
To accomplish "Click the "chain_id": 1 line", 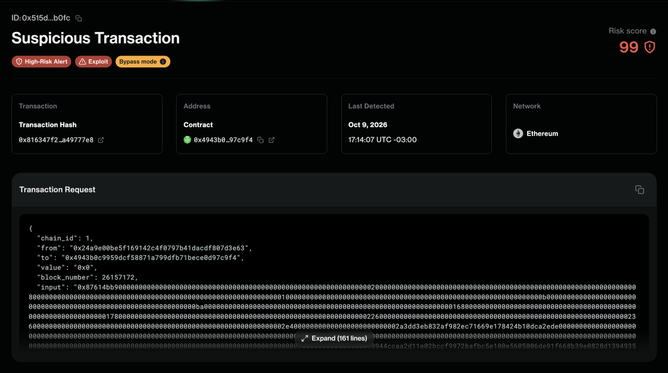I will pos(65,238).
